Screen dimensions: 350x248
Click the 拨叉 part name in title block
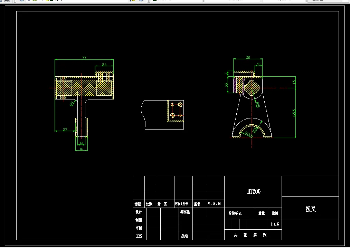[311, 209]
